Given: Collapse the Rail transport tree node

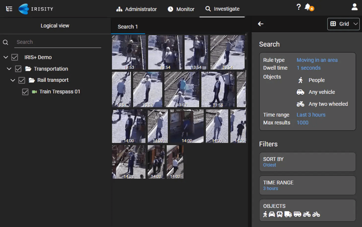Looking at the screenshot, I should point(13,80).
